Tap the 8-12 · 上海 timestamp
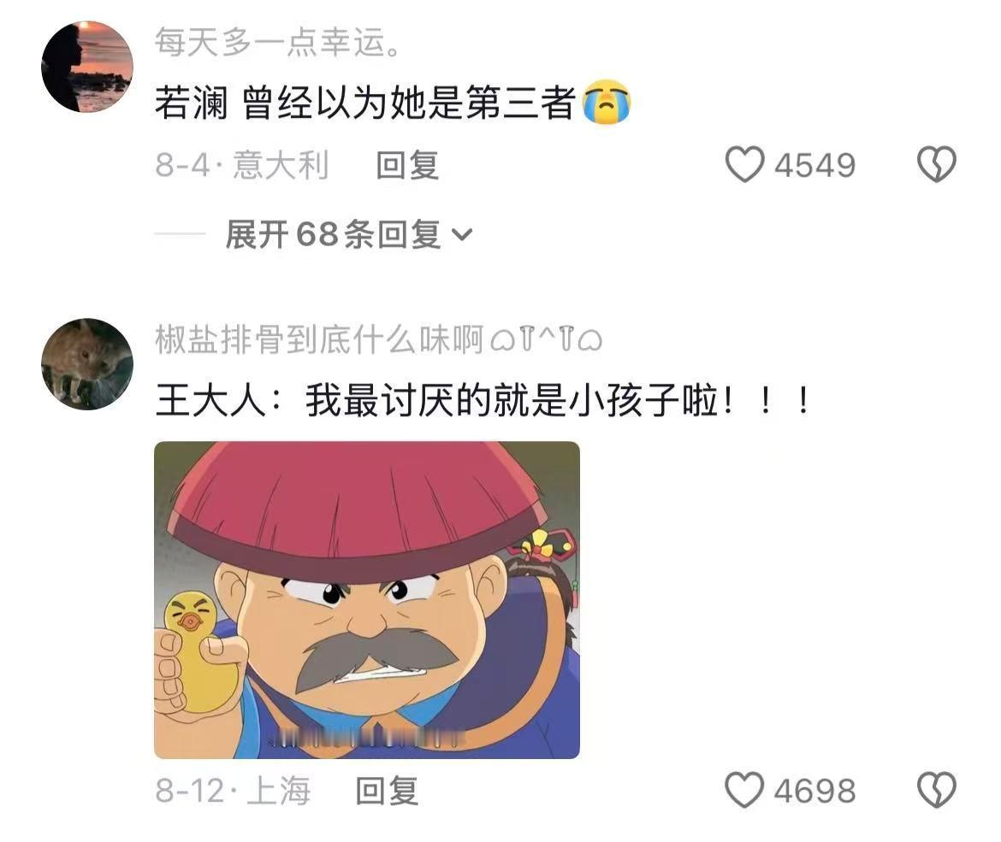Viewport: 1001px width, 842px height. pyautogui.click(x=233, y=791)
